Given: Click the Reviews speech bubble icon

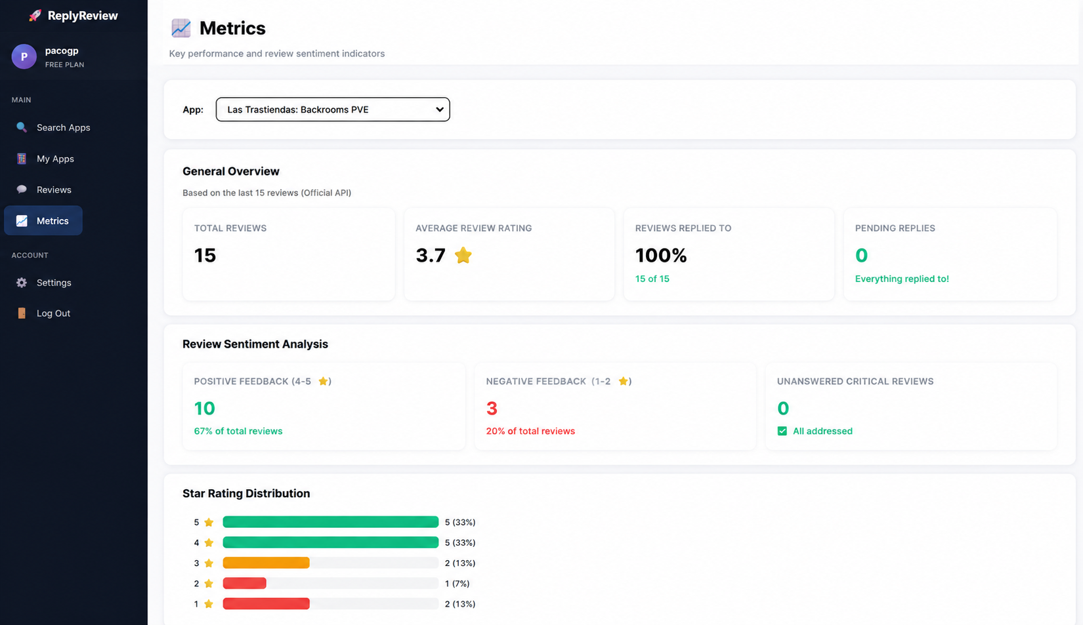Looking at the screenshot, I should click(22, 190).
